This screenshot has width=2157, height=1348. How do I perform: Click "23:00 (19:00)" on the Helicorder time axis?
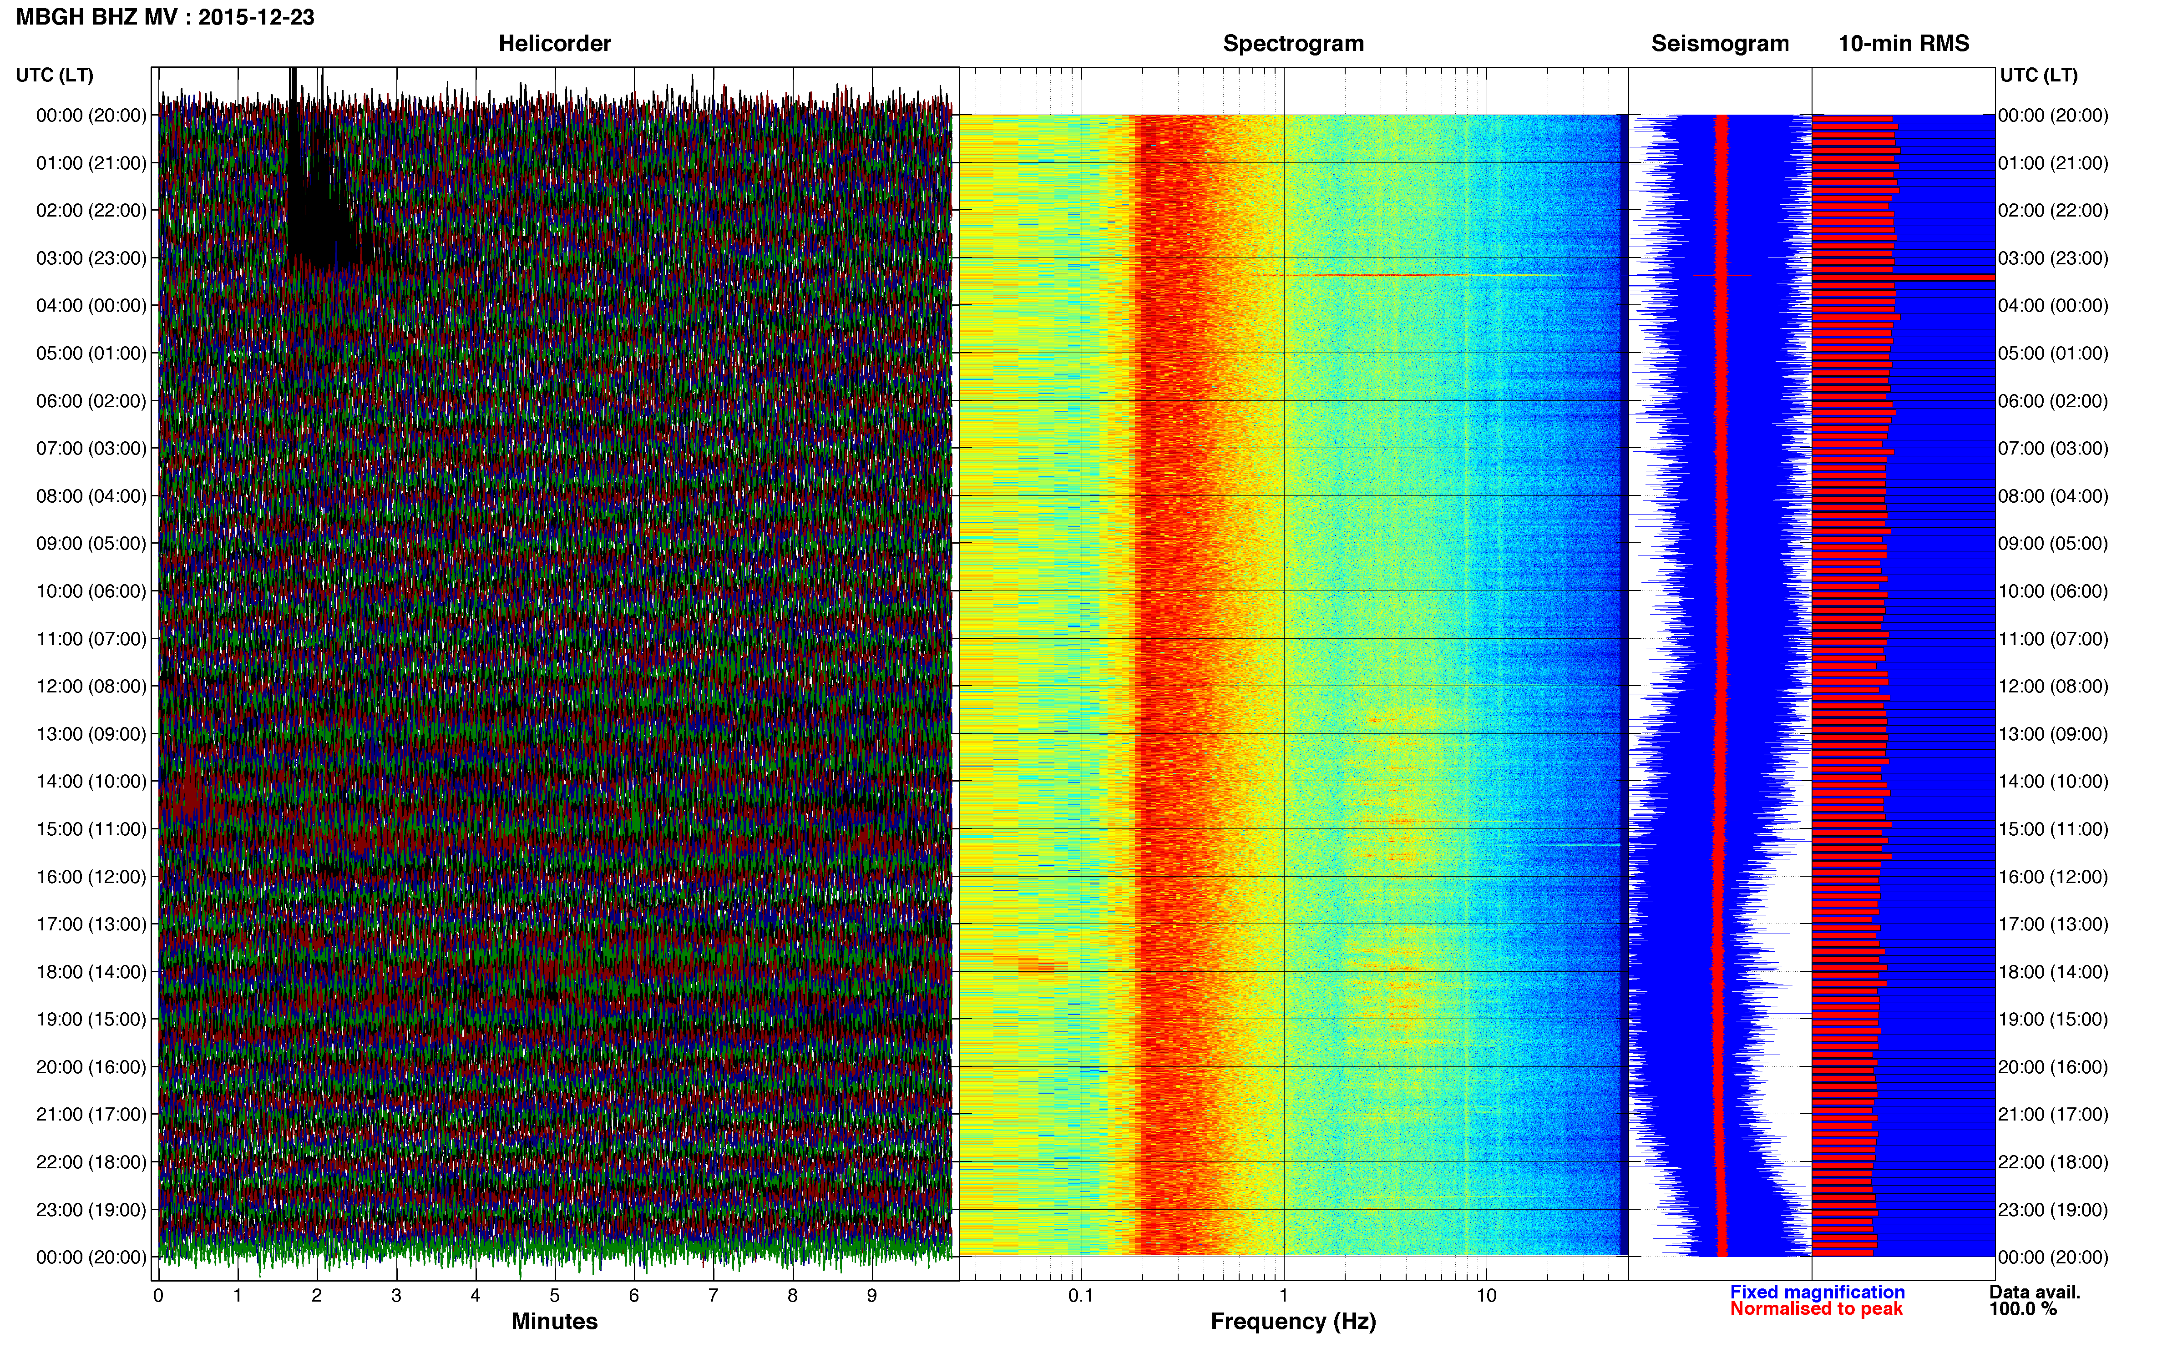click(x=91, y=1210)
